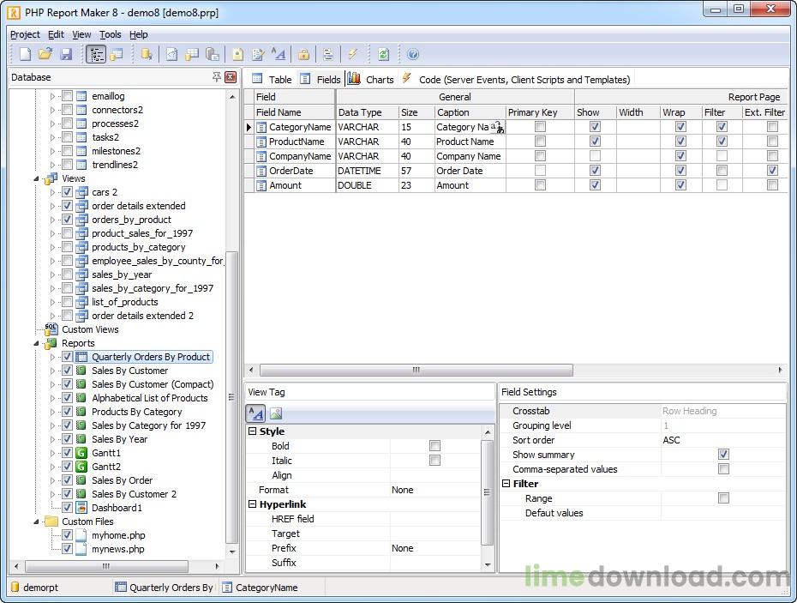Collapse the Filter section in Field Settings
Image resolution: width=797 pixels, height=603 pixels.
click(506, 484)
